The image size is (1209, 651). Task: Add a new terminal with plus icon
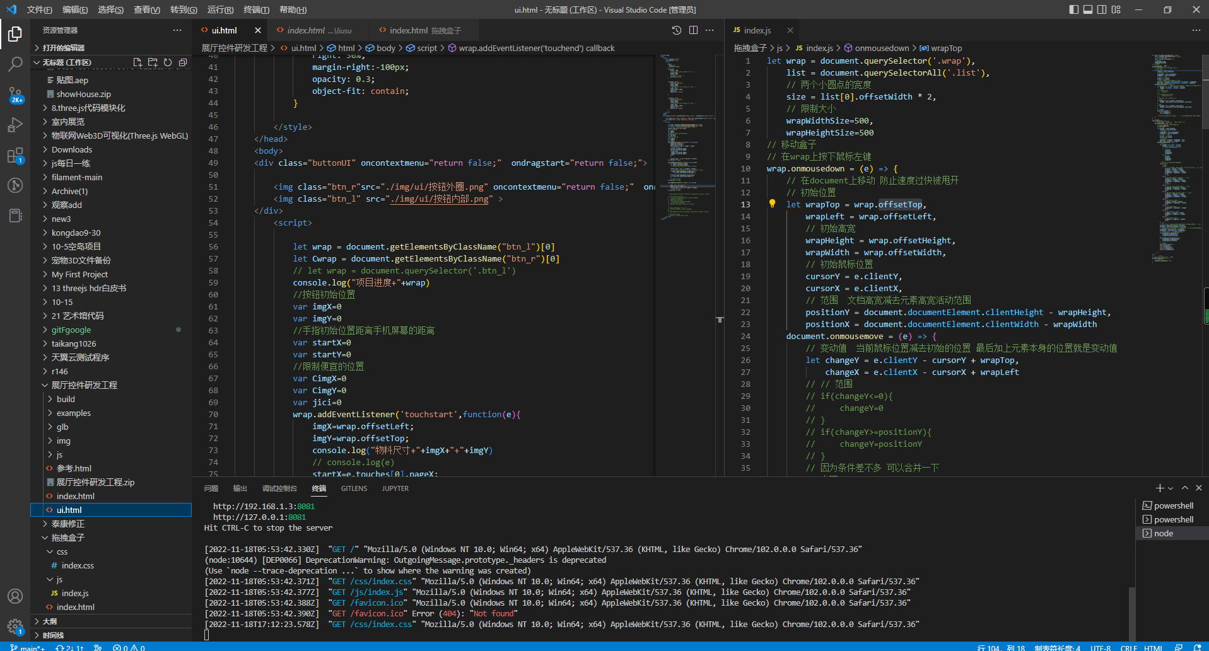pos(1160,488)
